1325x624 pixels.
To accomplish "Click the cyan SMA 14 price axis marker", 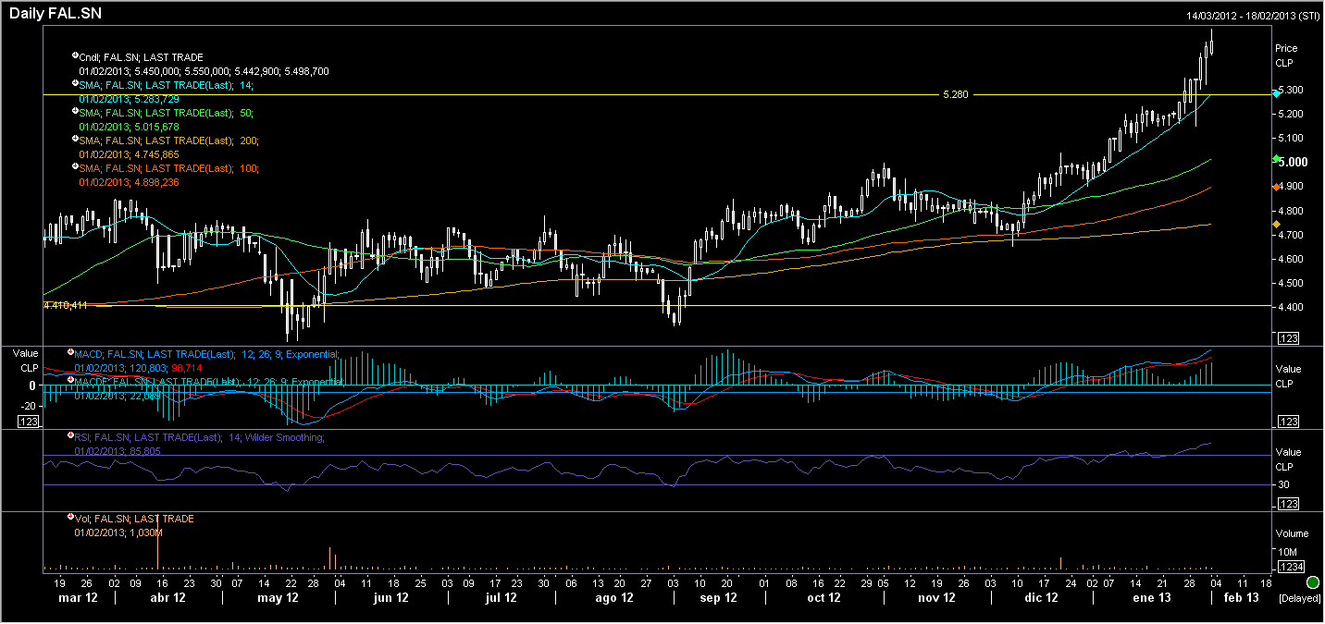I will (x=1277, y=94).
